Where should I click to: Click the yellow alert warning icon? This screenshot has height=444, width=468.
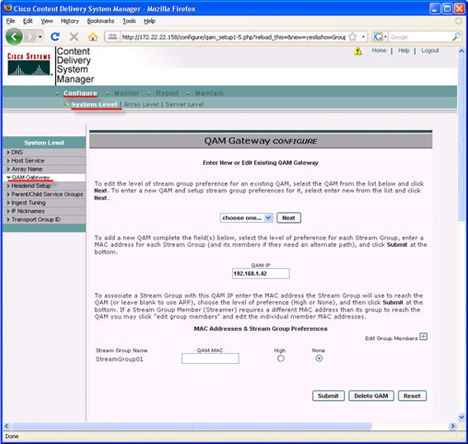(357, 51)
